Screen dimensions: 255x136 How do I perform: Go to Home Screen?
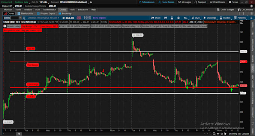(x=166, y=2)
